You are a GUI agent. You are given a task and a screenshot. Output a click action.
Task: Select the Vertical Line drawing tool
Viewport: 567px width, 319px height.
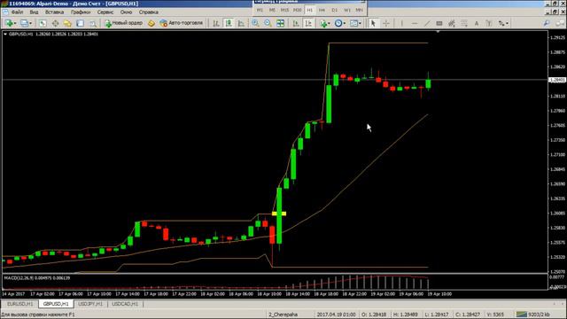[x=401, y=23]
